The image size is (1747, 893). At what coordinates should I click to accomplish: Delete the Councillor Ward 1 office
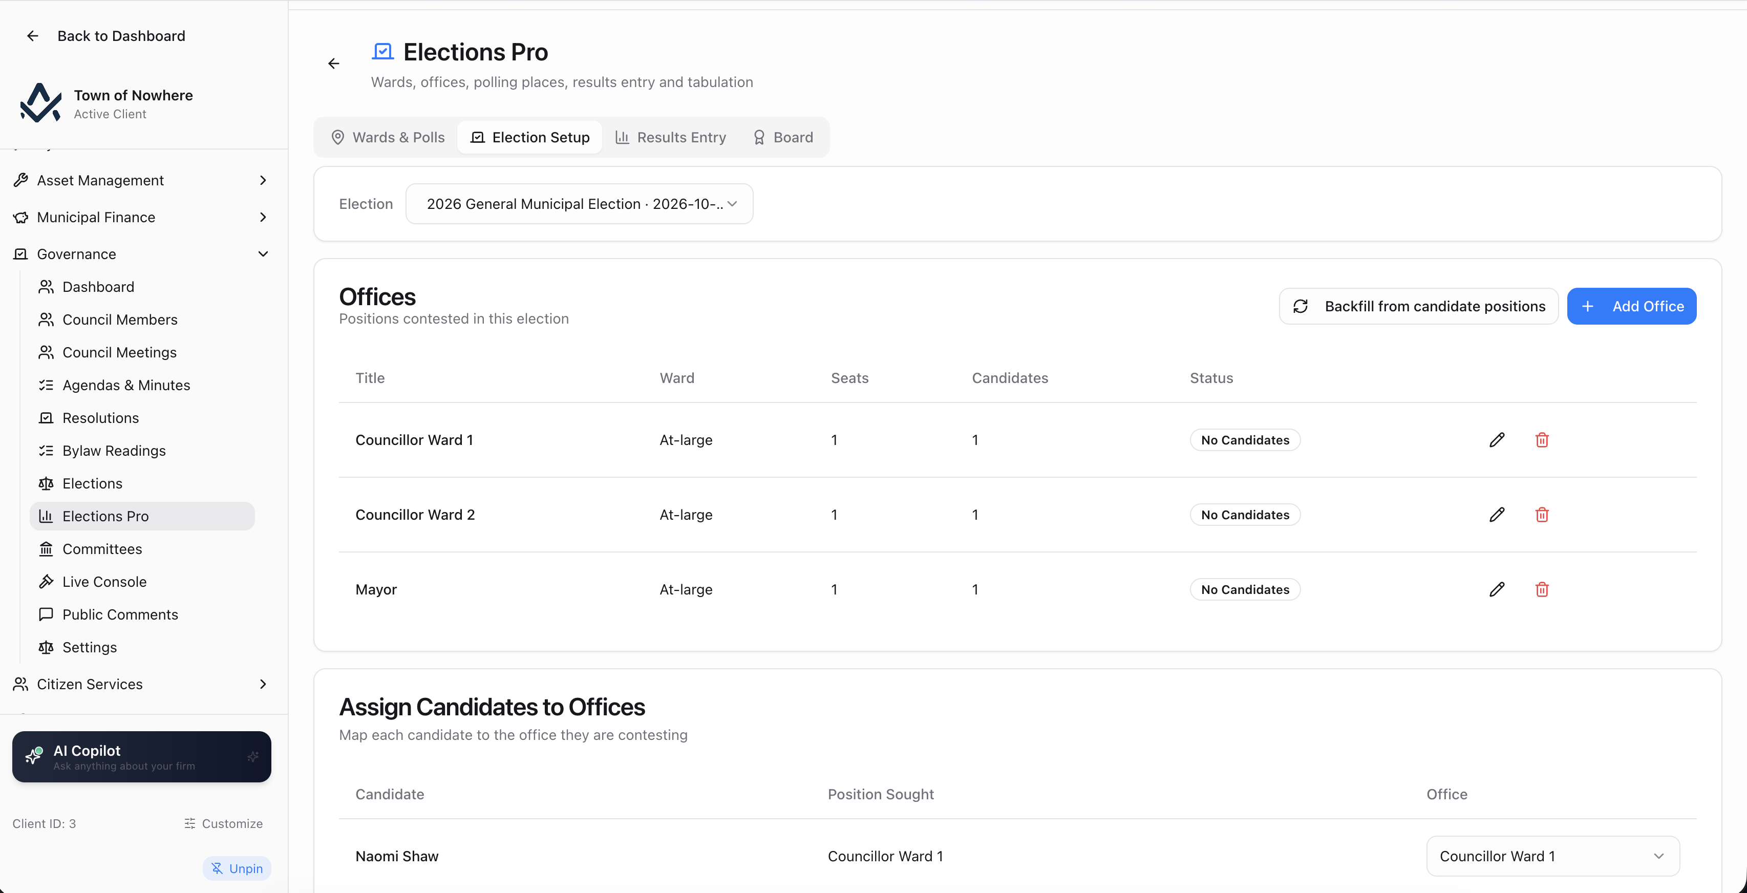coord(1542,440)
